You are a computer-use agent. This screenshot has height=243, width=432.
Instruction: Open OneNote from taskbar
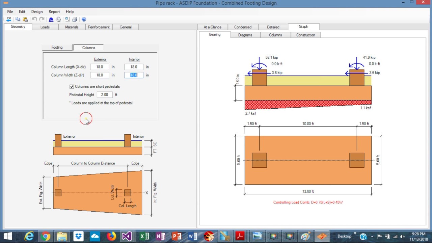point(160,236)
